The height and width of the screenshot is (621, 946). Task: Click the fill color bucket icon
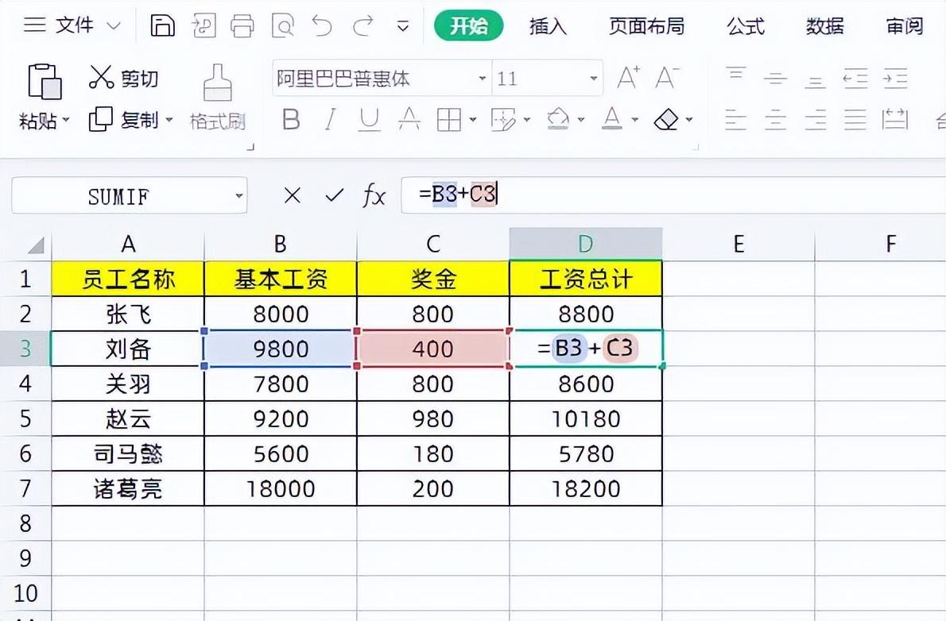[558, 119]
